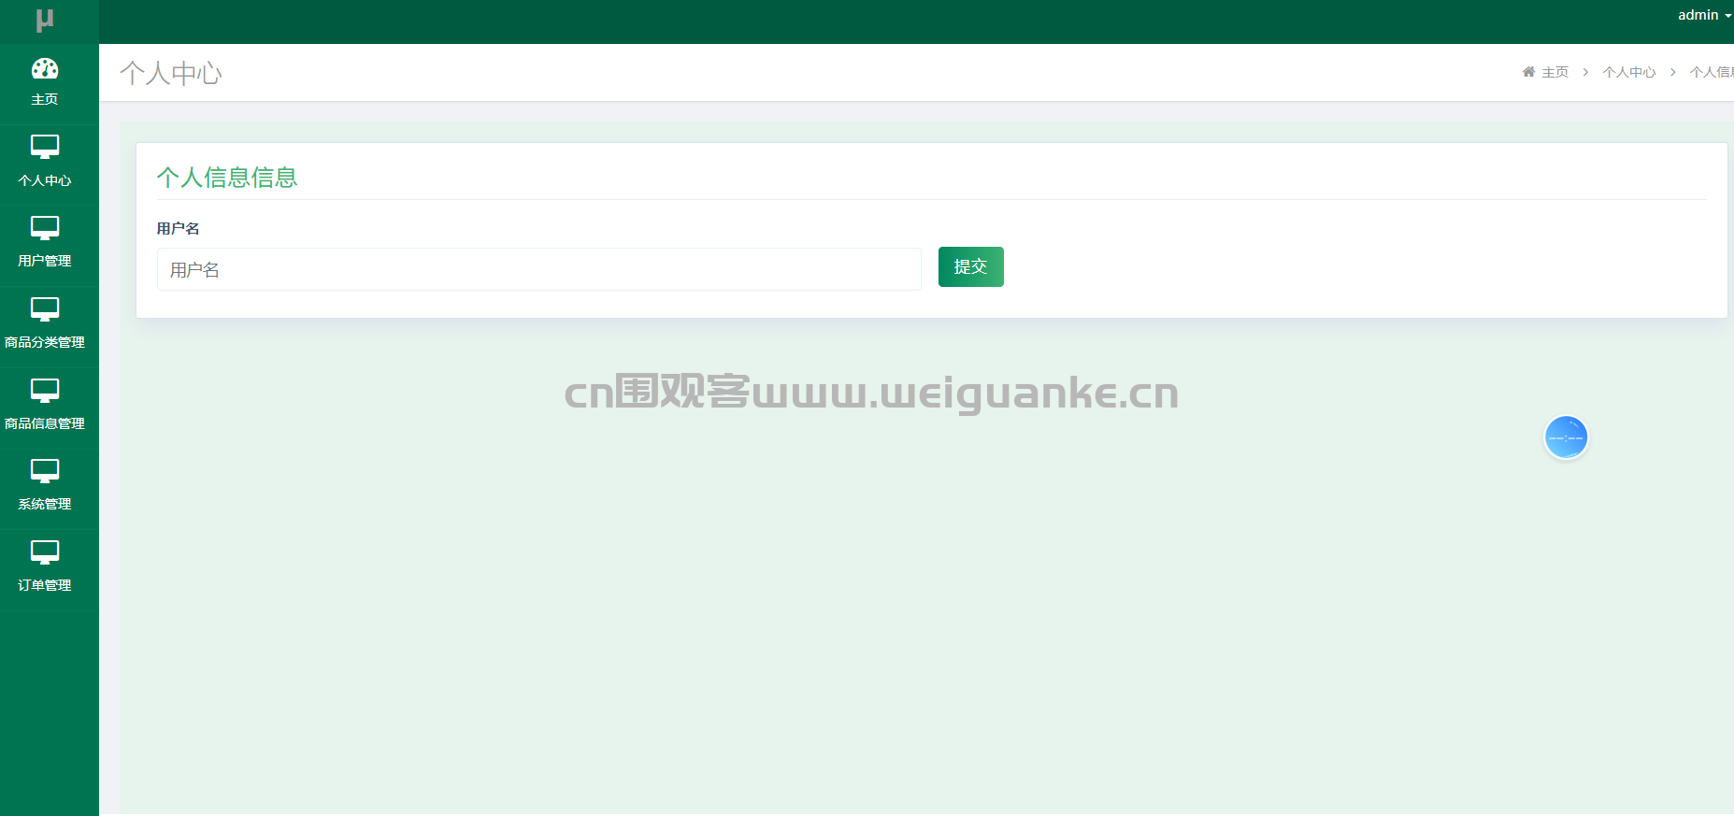The width and height of the screenshot is (1734, 816).
Task: Click the 用户管理 monitor icon
Action: pyautogui.click(x=45, y=228)
